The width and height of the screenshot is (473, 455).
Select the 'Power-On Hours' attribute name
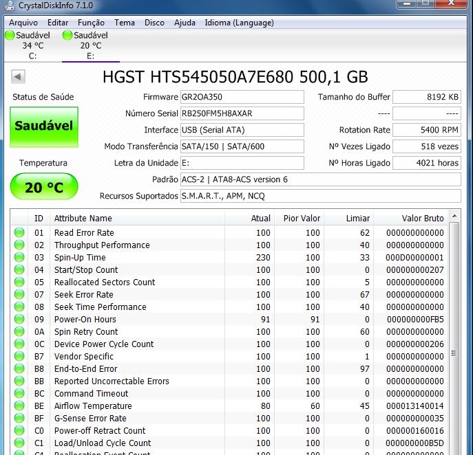85,319
